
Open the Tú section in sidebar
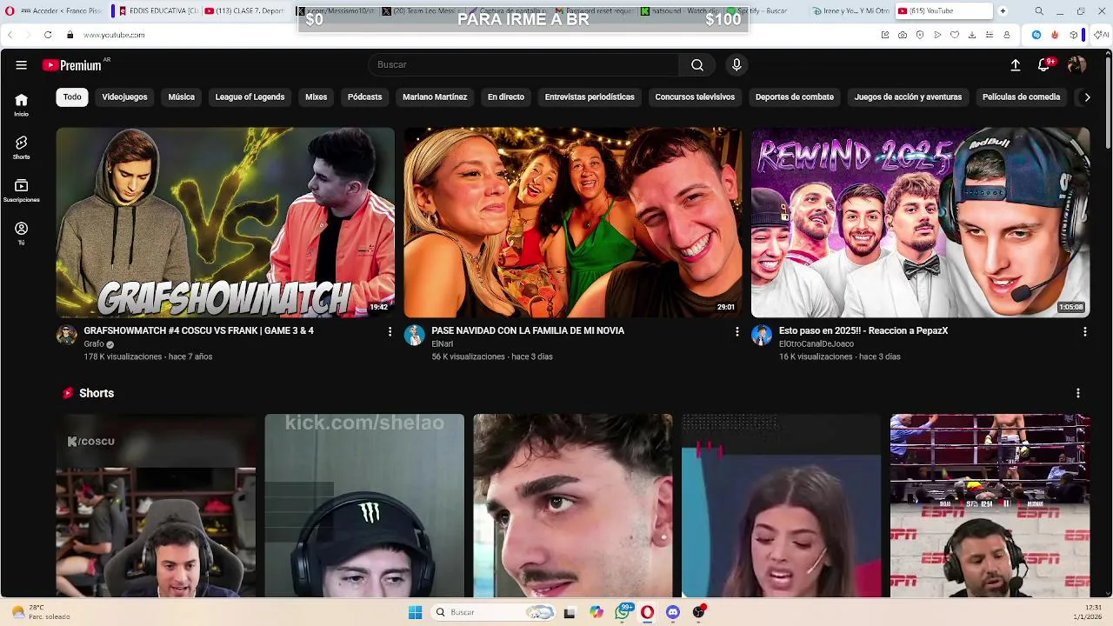[21, 233]
